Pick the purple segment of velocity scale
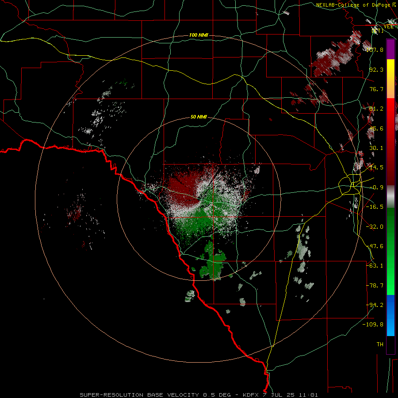This screenshot has width=398, height=398. (390, 49)
